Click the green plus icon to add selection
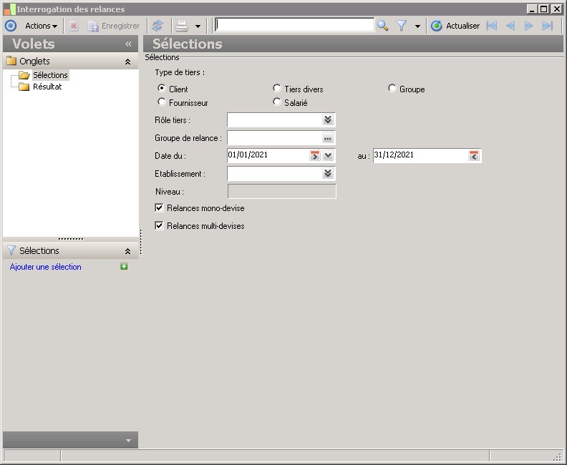The image size is (567, 465). (x=124, y=267)
